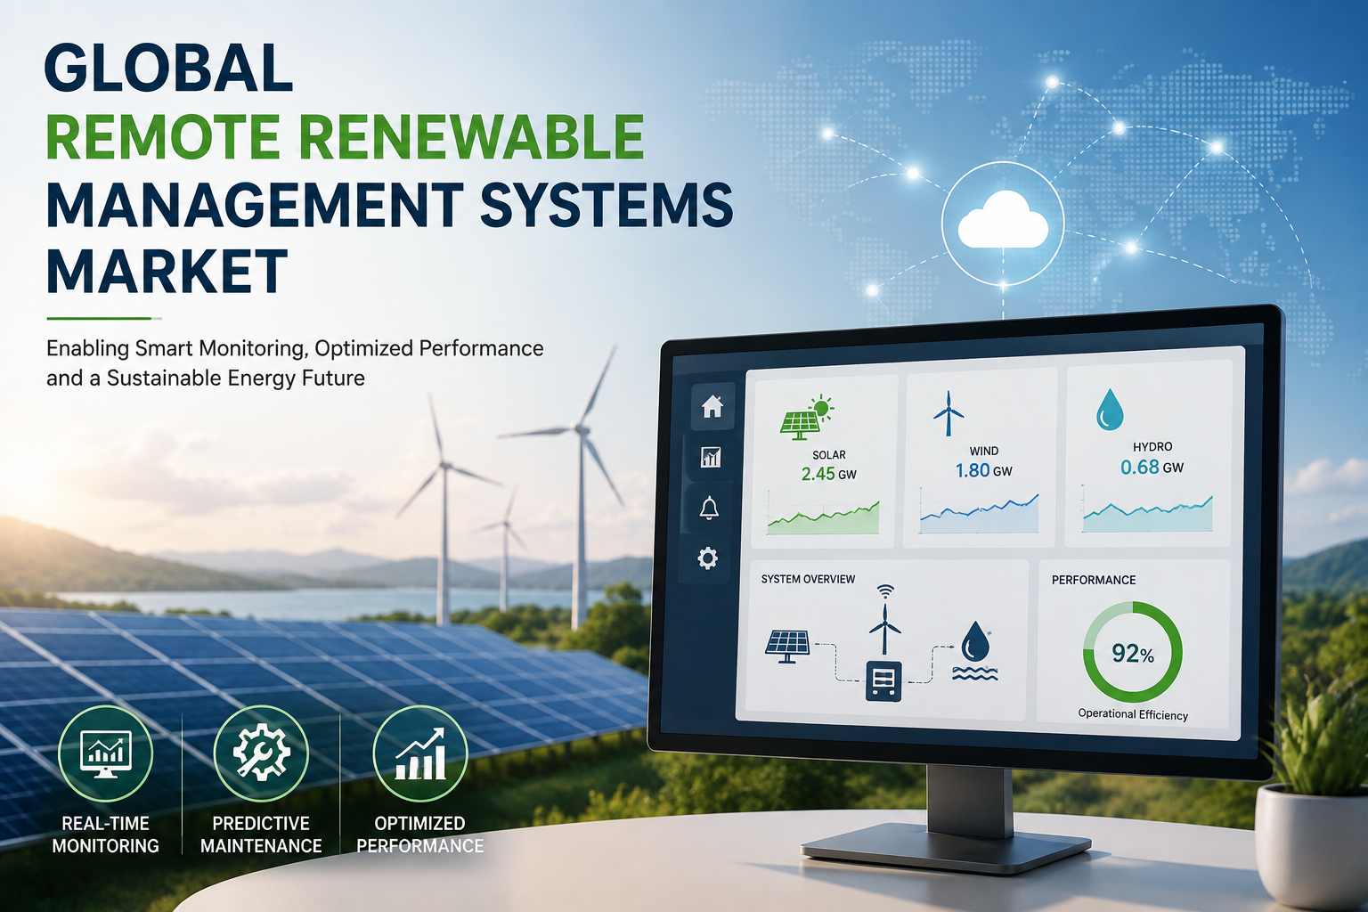Open notifications via the bell icon
The height and width of the screenshot is (912, 1368).
pos(709,509)
